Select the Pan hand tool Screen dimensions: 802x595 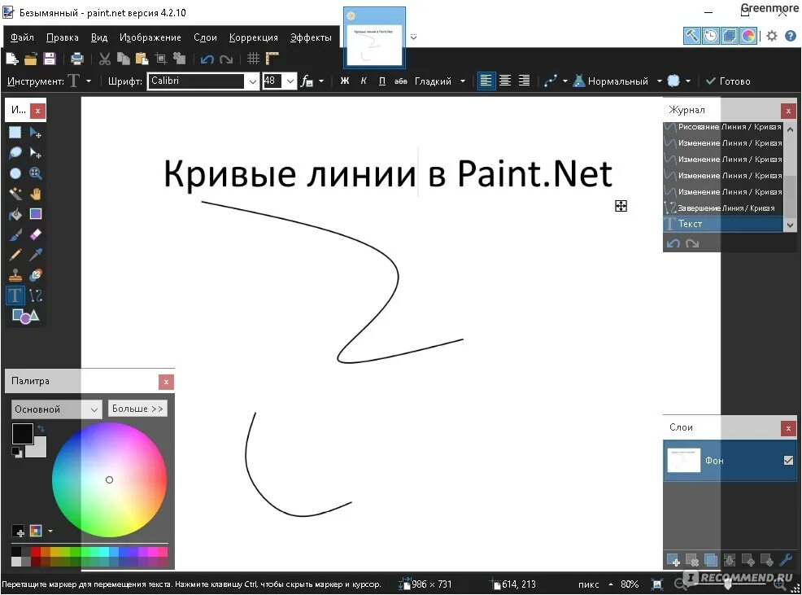(35, 194)
